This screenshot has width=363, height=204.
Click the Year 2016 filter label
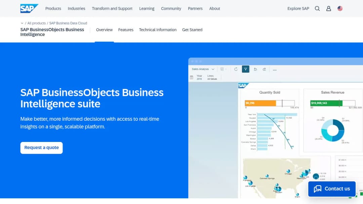199,78
